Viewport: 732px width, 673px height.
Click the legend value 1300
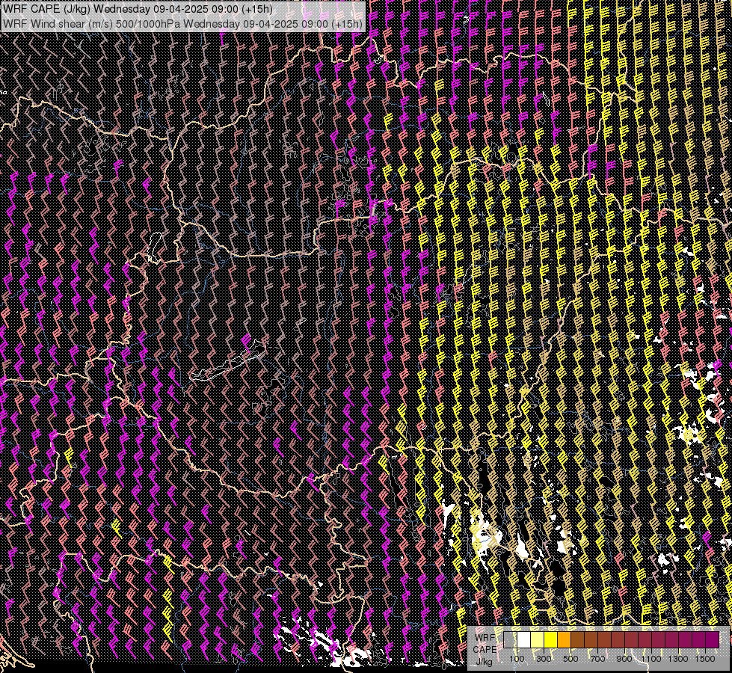[x=678, y=659]
